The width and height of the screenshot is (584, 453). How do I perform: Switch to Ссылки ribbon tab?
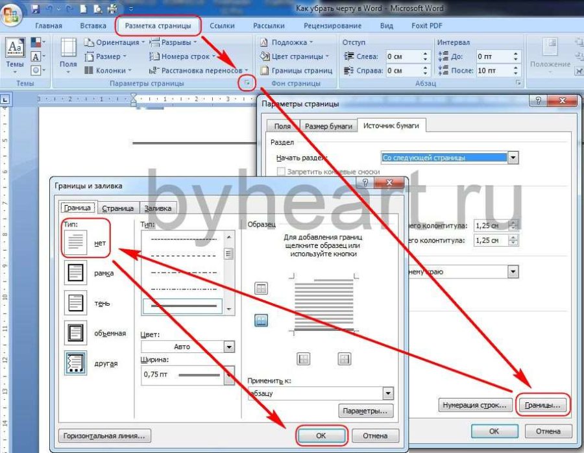tap(222, 26)
